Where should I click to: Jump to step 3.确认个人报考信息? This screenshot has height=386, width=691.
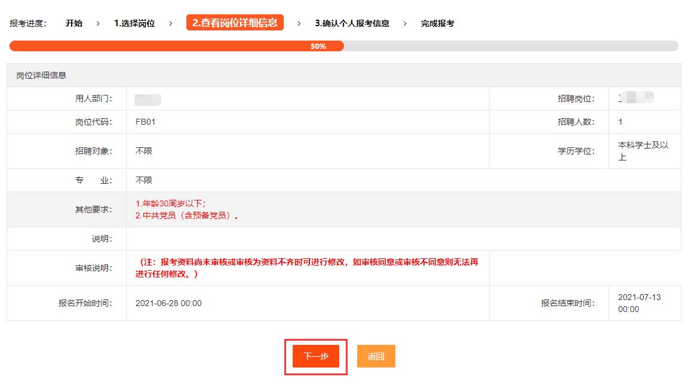(352, 23)
